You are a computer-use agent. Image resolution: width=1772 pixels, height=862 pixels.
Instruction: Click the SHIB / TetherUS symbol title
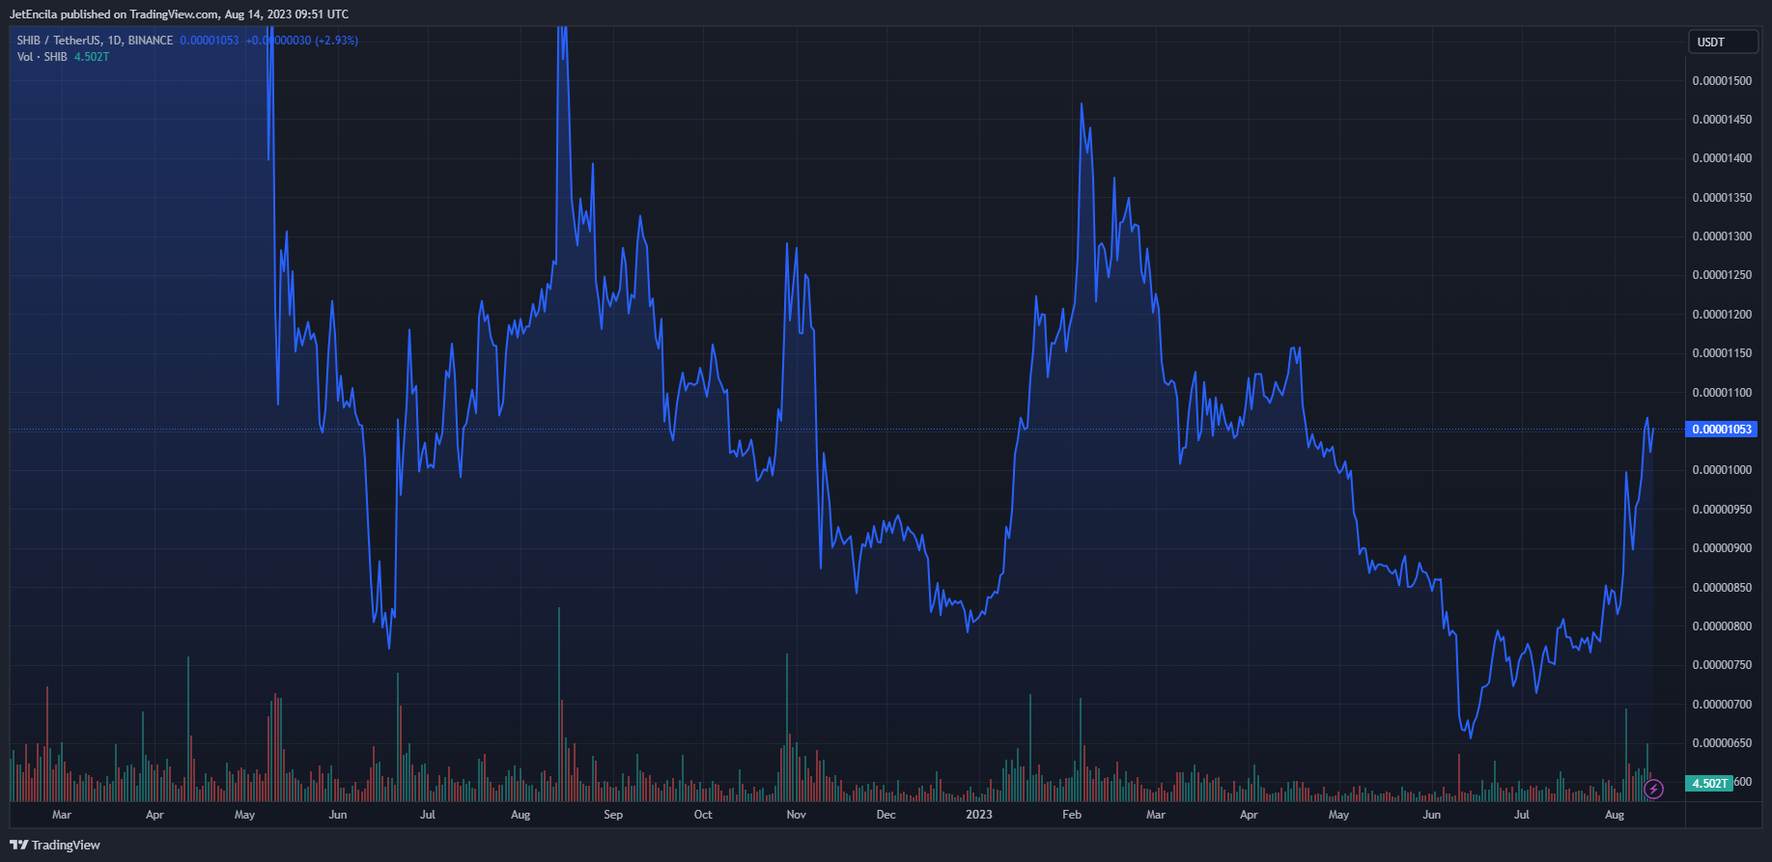click(x=95, y=41)
